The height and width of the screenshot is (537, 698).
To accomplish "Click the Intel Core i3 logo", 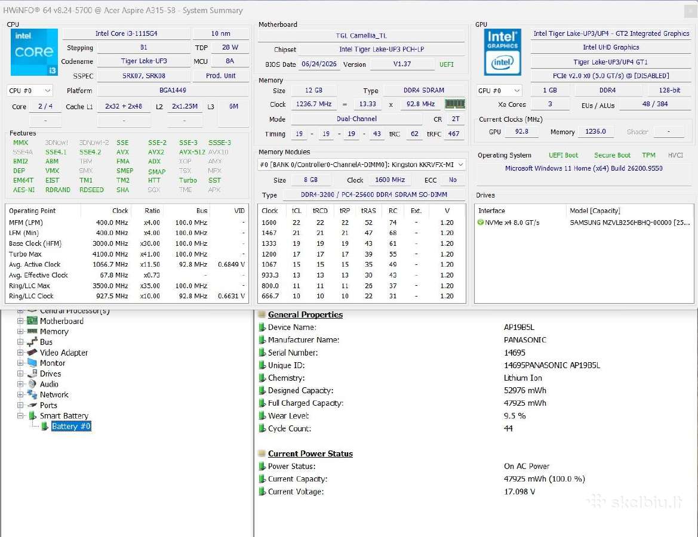I will (x=34, y=52).
